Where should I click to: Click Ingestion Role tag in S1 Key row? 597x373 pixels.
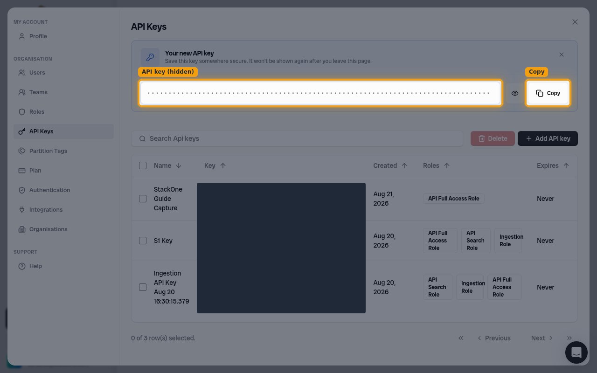pos(508,241)
